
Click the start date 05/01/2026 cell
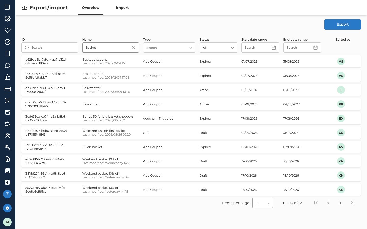click(x=250, y=104)
